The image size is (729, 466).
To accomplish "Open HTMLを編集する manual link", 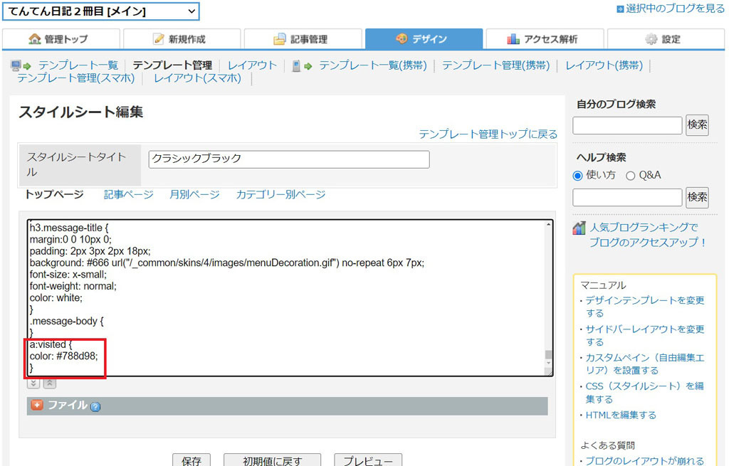I will coord(621,415).
